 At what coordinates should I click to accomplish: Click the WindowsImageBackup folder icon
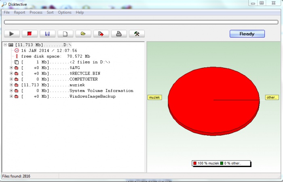[17, 96]
